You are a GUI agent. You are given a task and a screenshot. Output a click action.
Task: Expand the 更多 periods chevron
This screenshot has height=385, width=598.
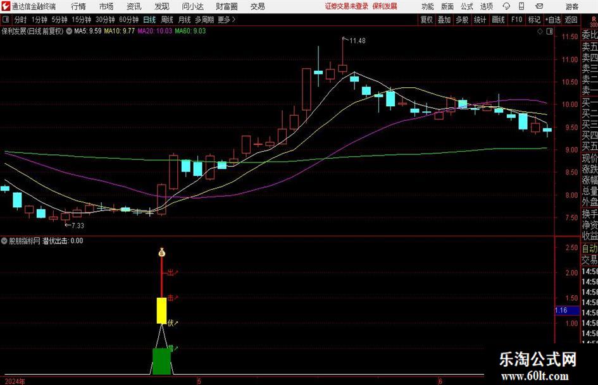coord(234,20)
